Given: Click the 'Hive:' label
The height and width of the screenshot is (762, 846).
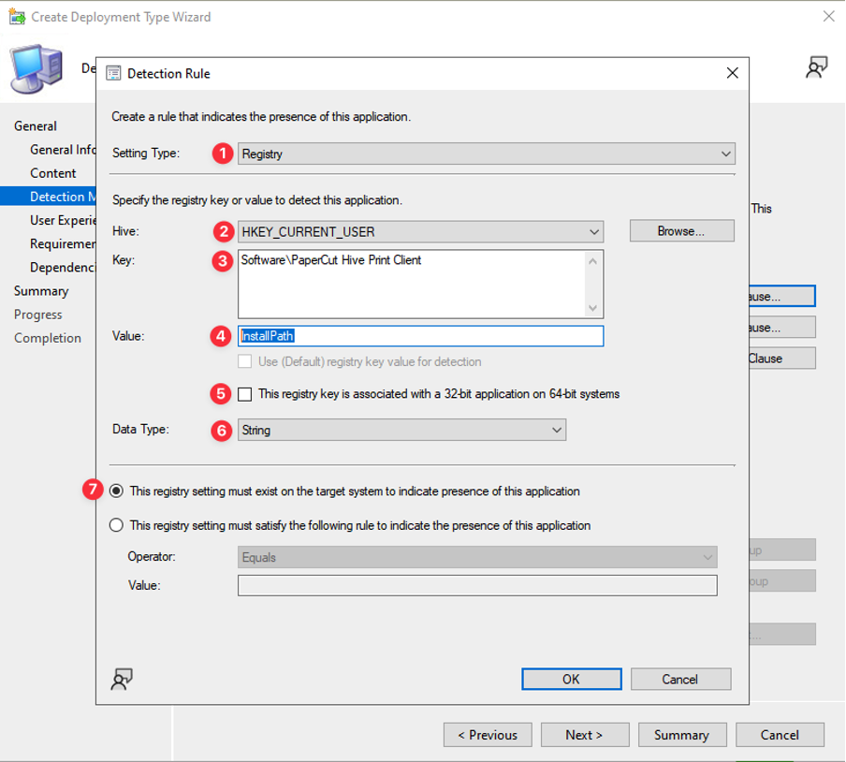Looking at the screenshot, I should tap(125, 231).
